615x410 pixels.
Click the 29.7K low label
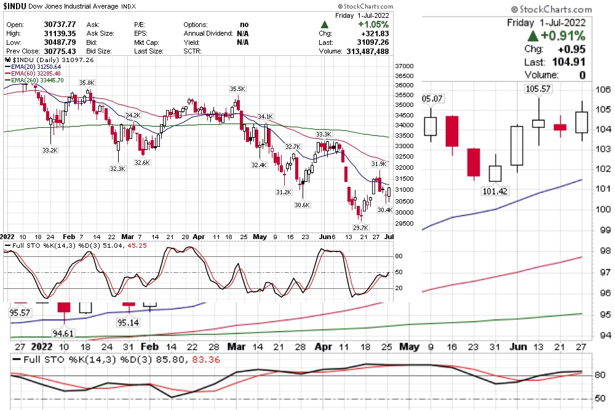360,227
